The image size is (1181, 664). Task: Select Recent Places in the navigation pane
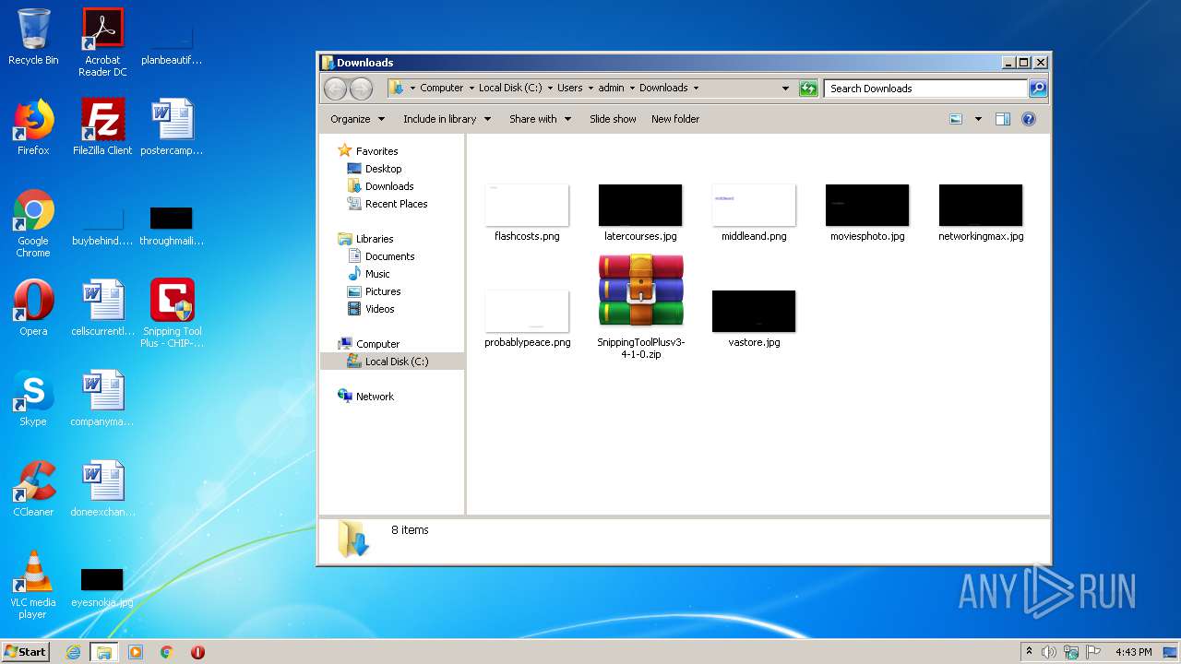(x=396, y=204)
